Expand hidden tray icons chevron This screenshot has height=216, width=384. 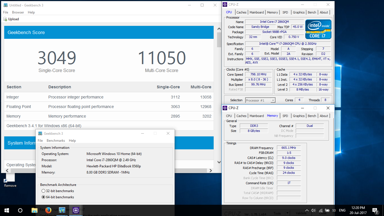(307, 210)
